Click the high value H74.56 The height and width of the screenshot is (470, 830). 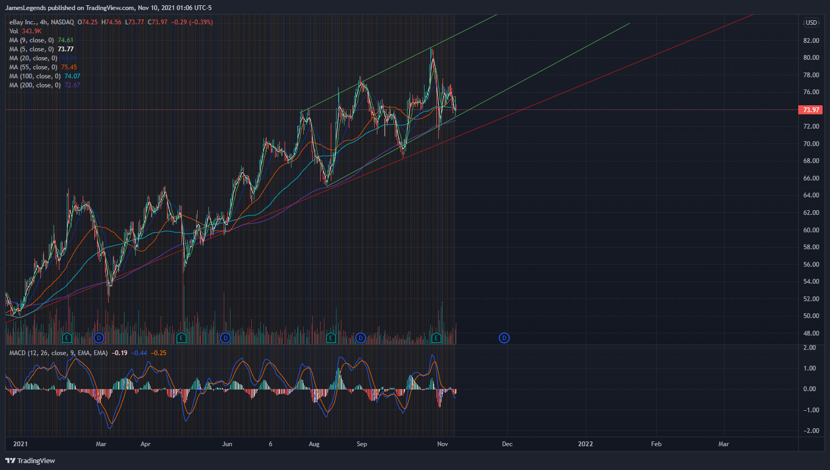pos(111,22)
